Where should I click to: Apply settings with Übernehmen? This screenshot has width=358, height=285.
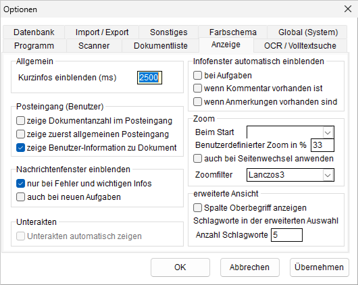click(319, 267)
